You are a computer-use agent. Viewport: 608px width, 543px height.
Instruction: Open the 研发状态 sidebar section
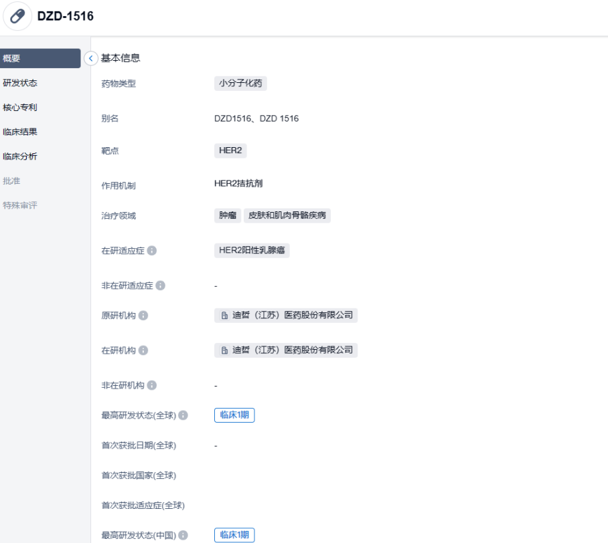20,83
